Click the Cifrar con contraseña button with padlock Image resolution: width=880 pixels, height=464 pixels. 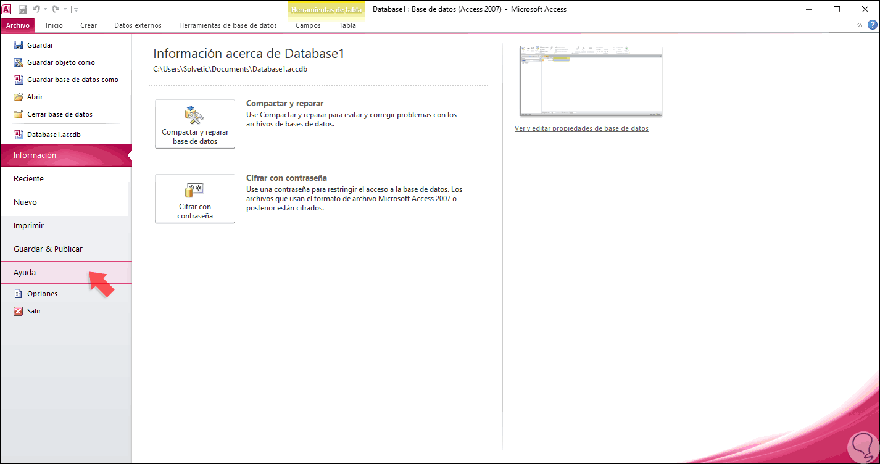195,198
